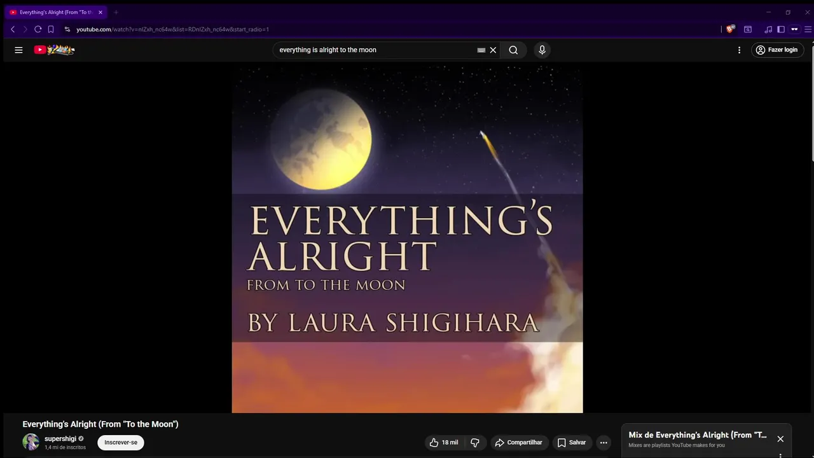
Task: Go forward with the browser forward arrow
Action: click(x=25, y=29)
